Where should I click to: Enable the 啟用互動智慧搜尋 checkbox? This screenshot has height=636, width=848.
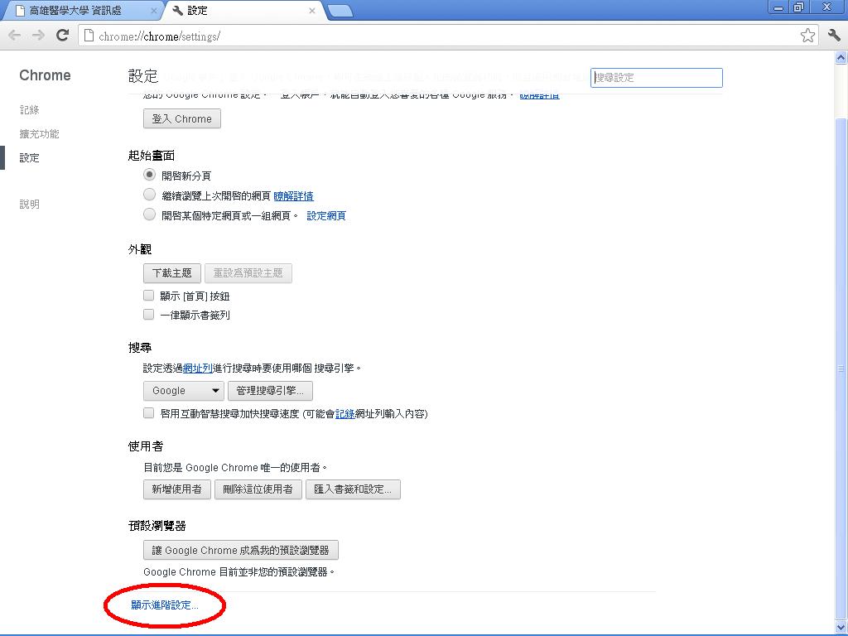[x=149, y=413]
